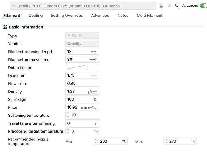The height and width of the screenshot is (152, 207).
Task: Switch to the Filament tab
Action: (x=12, y=15)
